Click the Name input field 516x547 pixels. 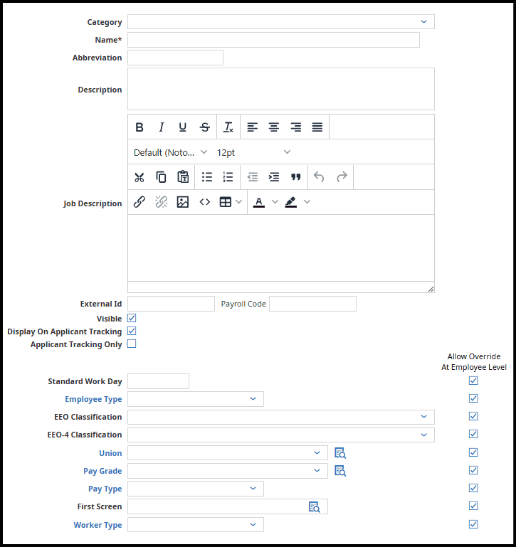click(274, 40)
